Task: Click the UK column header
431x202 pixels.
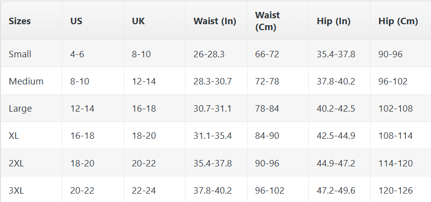Action: (138, 21)
